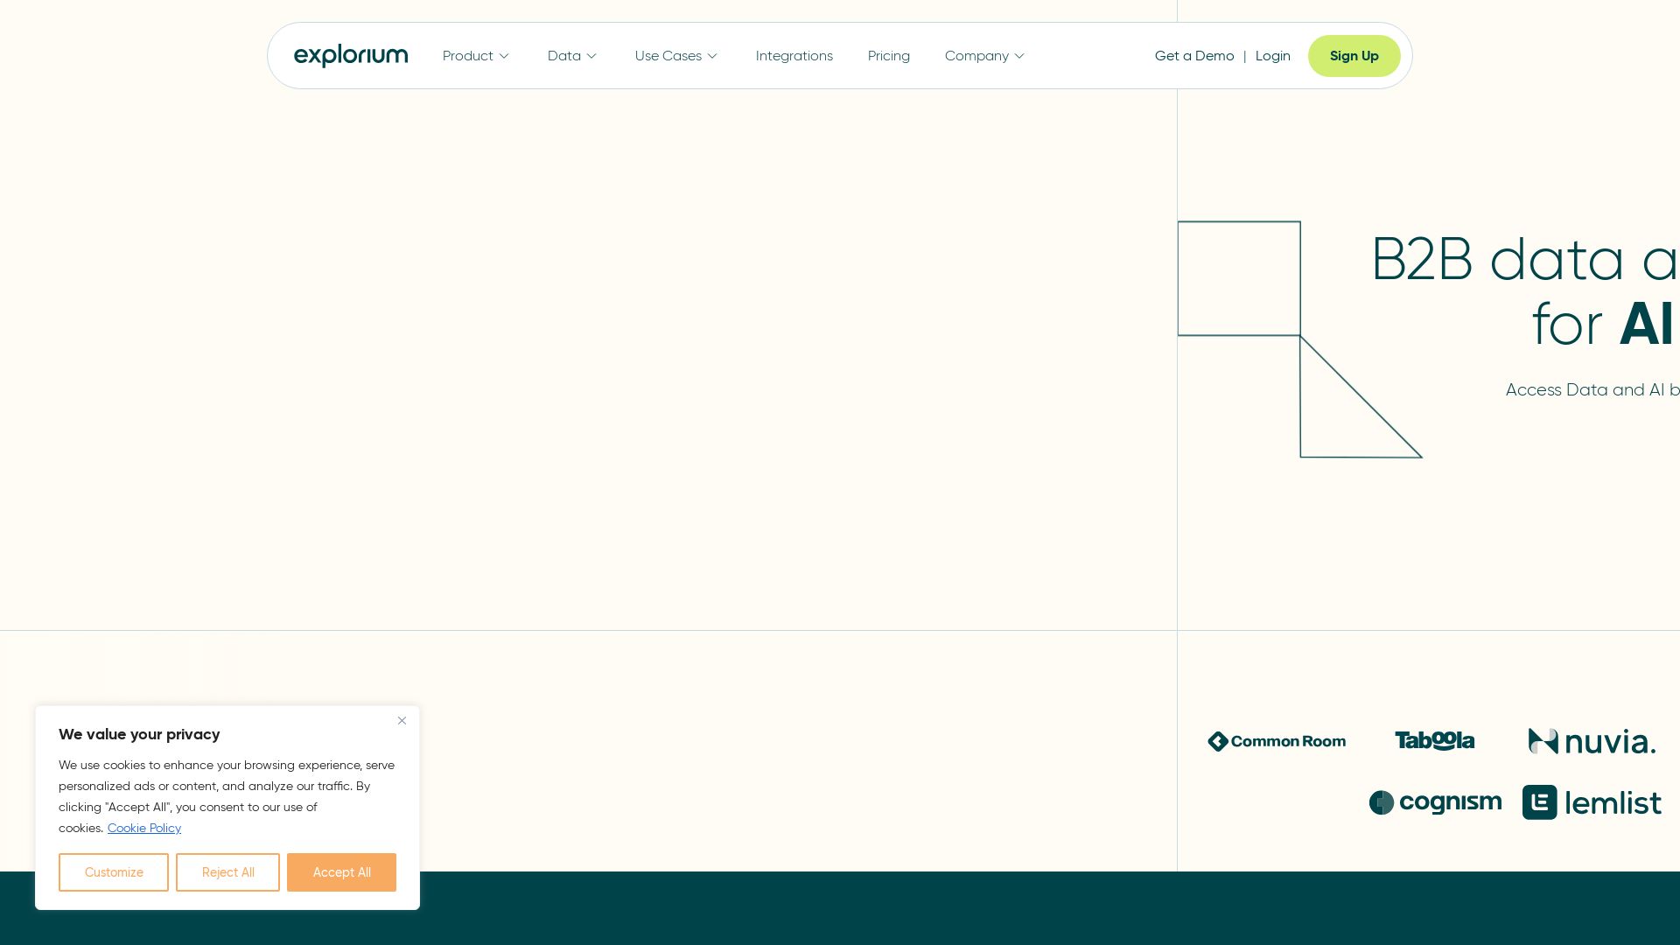Open the Company menu
Image resolution: width=1680 pixels, height=945 pixels.
click(976, 56)
